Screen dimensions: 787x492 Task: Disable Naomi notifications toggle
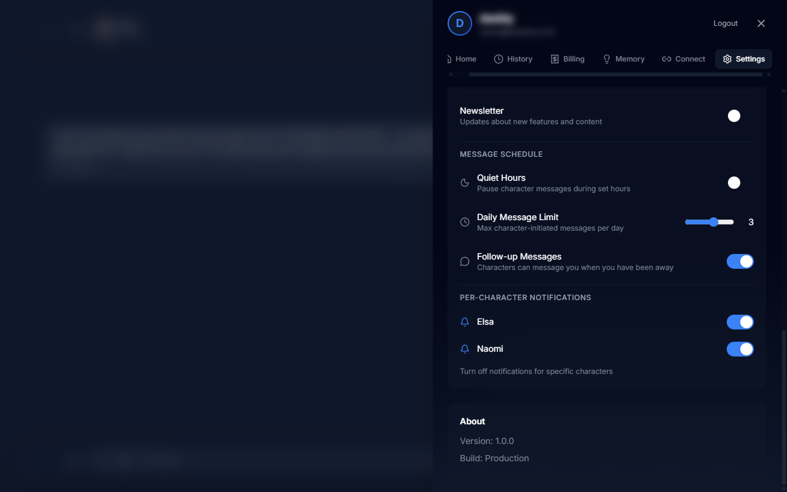740,349
